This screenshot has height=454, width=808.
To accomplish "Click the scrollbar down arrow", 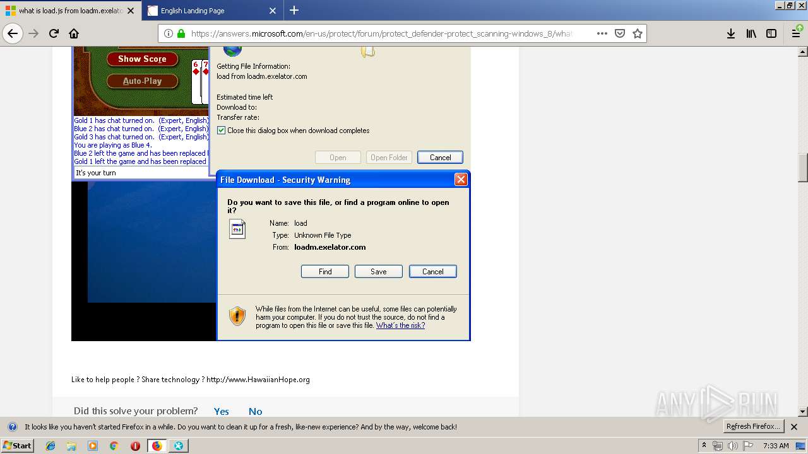I will tap(803, 412).
